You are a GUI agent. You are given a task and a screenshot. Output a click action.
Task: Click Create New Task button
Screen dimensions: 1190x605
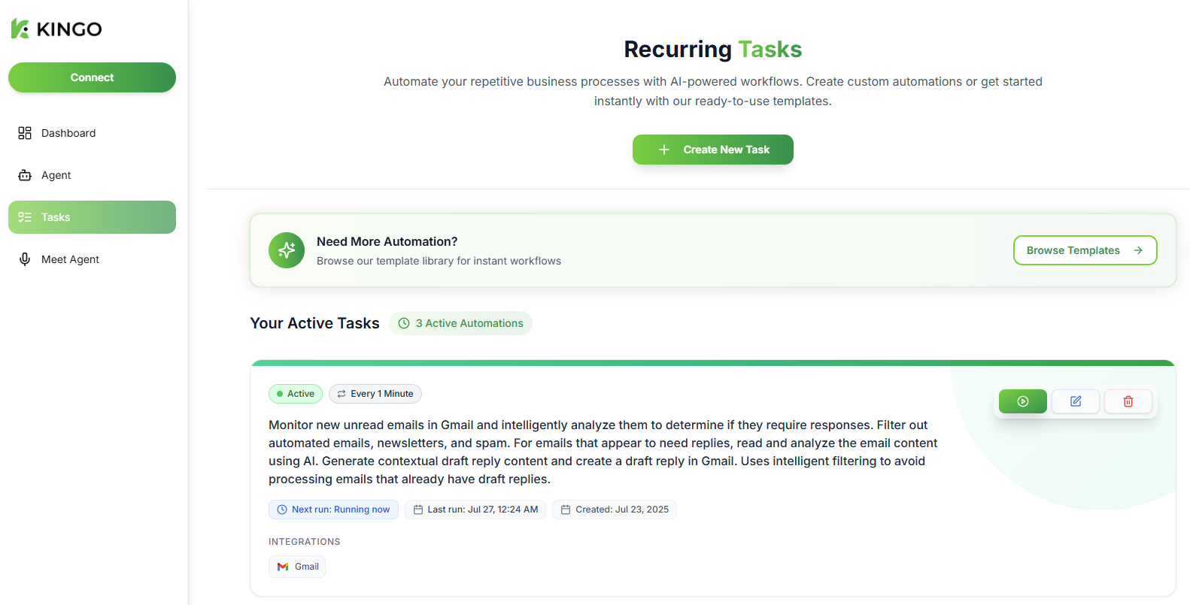click(x=712, y=150)
